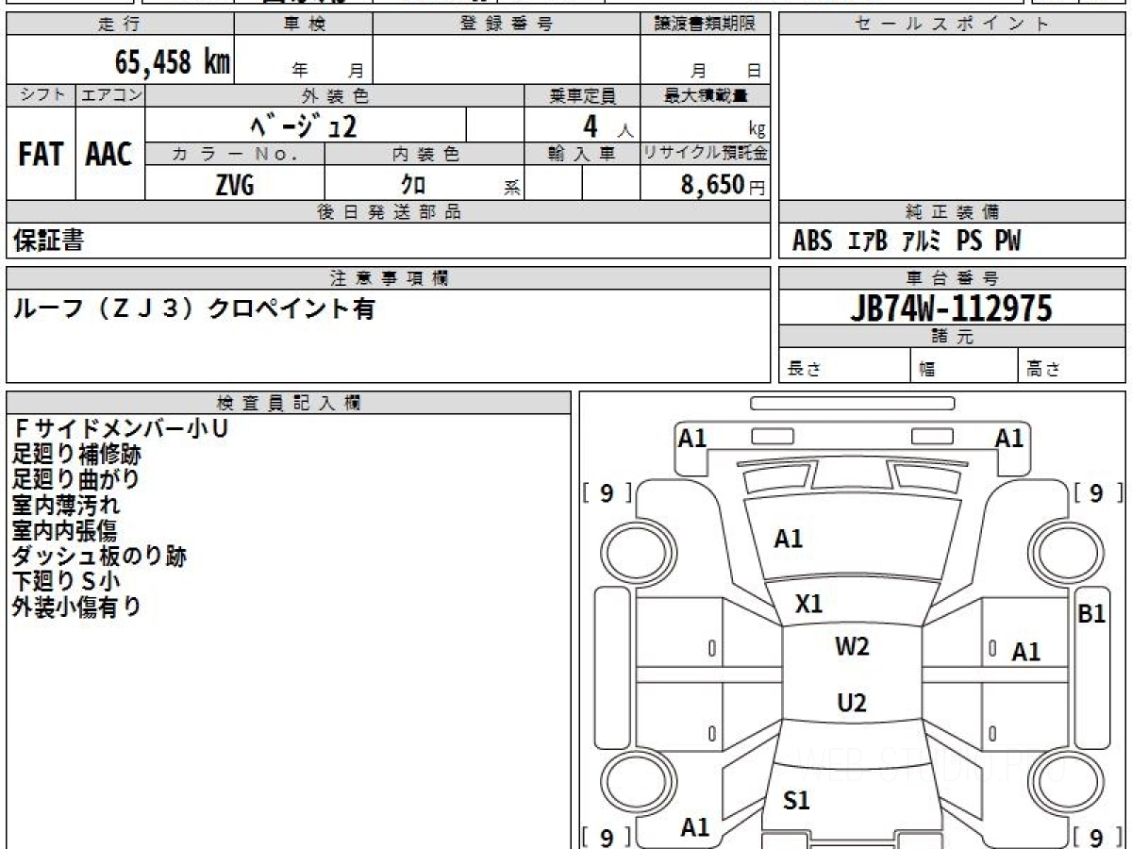Click the U2 dent mark on the diagram
Screen dimensions: 1132x849
click(x=851, y=703)
